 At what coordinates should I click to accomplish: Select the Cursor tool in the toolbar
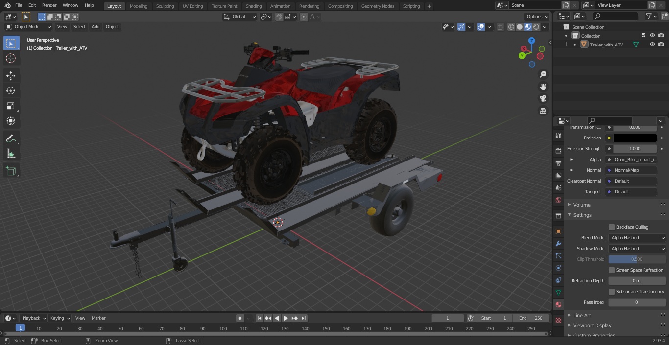pyautogui.click(x=11, y=58)
